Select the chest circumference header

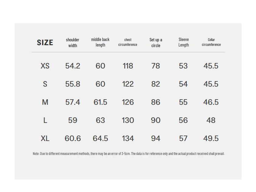coord(128,42)
